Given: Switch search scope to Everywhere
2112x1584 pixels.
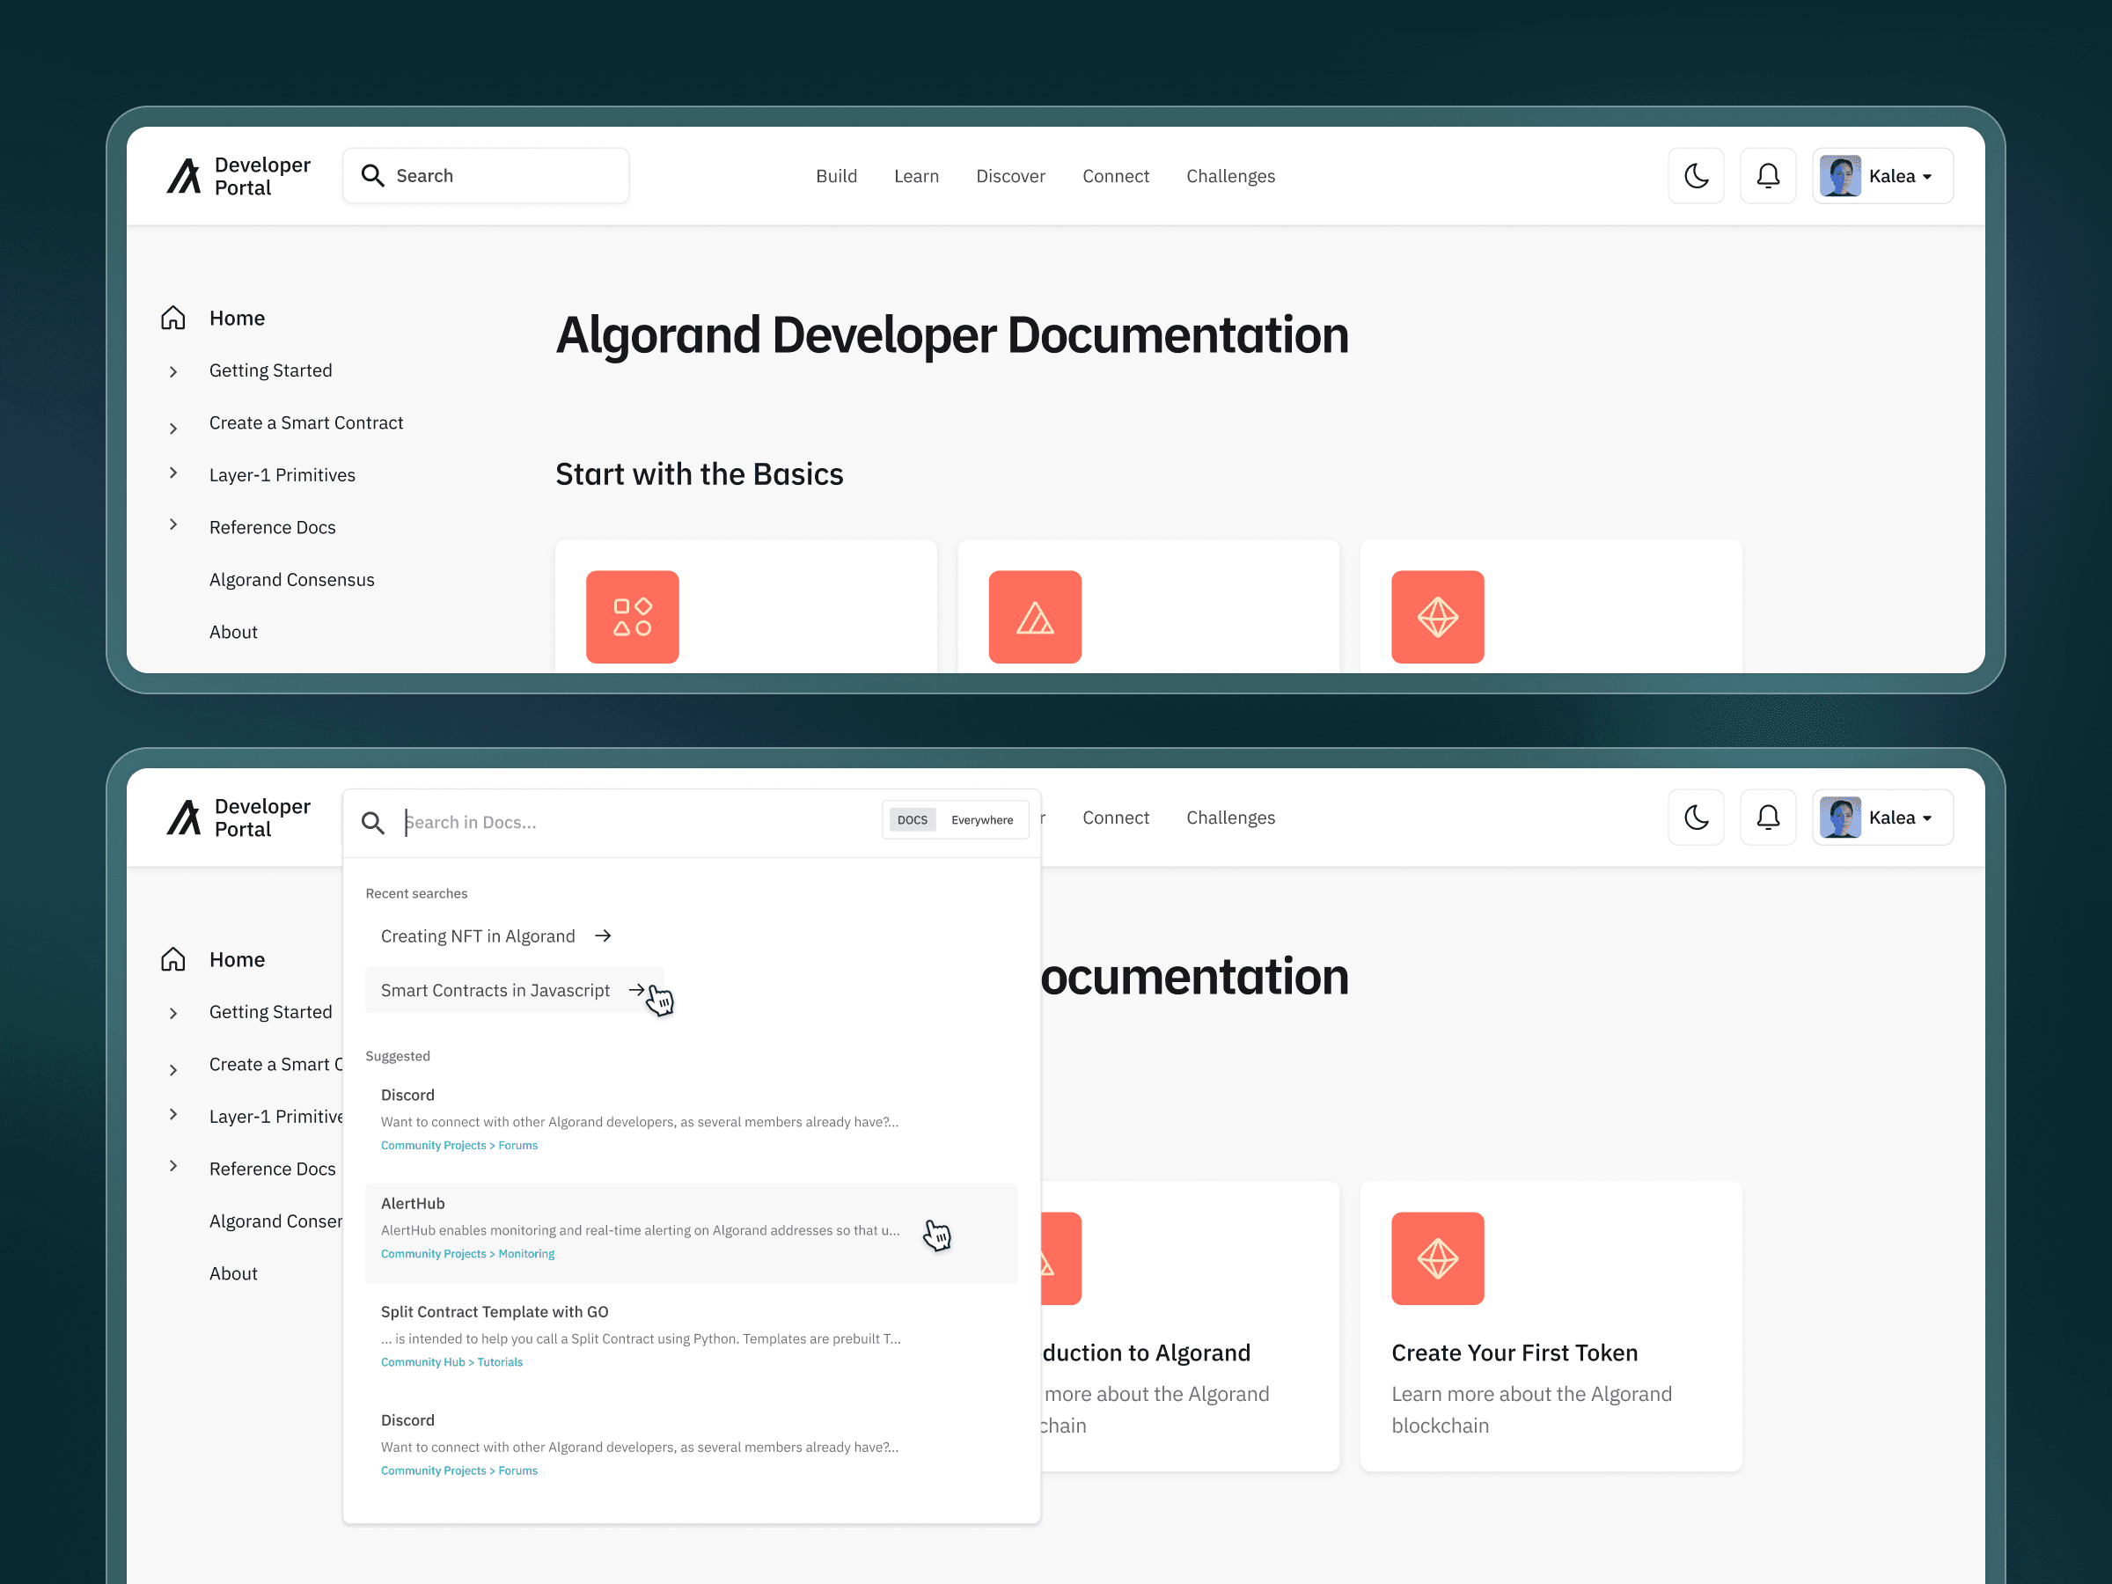Looking at the screenshot, I should pos(981,819).
